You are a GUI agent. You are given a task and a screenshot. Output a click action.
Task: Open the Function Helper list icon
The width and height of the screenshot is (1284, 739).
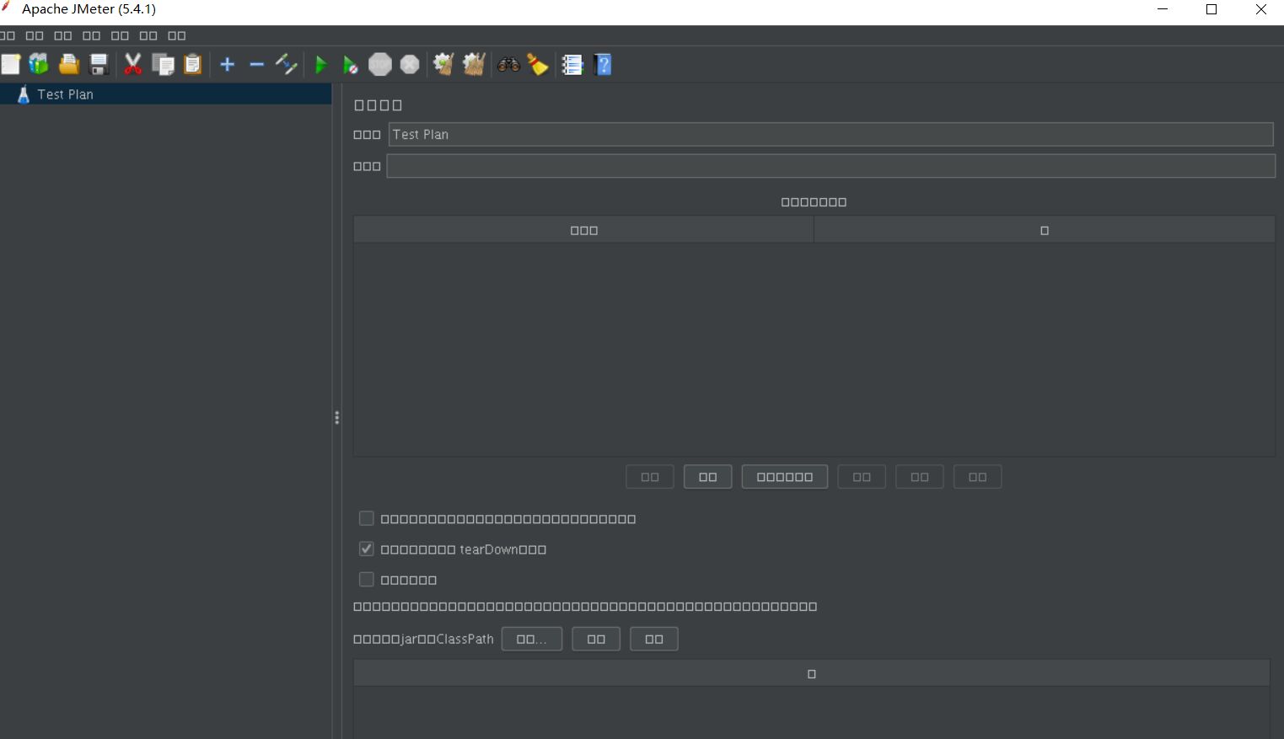[572, 65]
